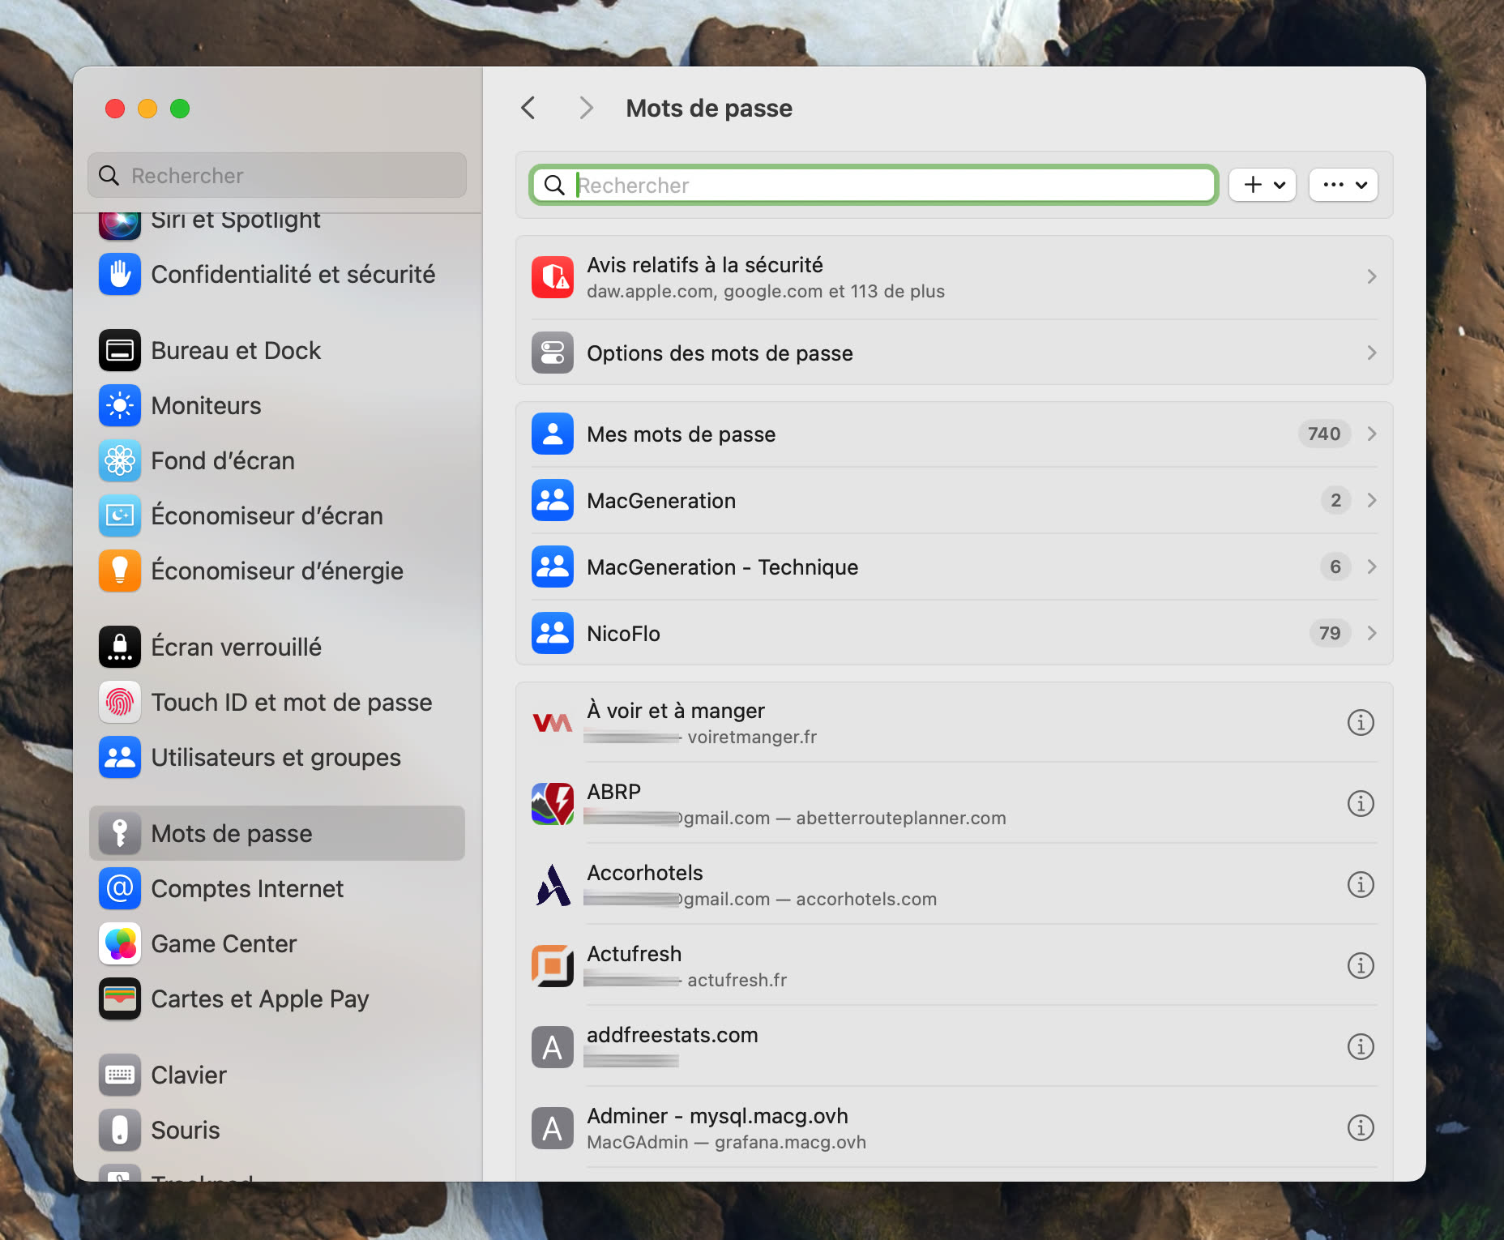Open the Game Center icon in sidebar
This screenshot has width=1504, height=1240.
119,943
